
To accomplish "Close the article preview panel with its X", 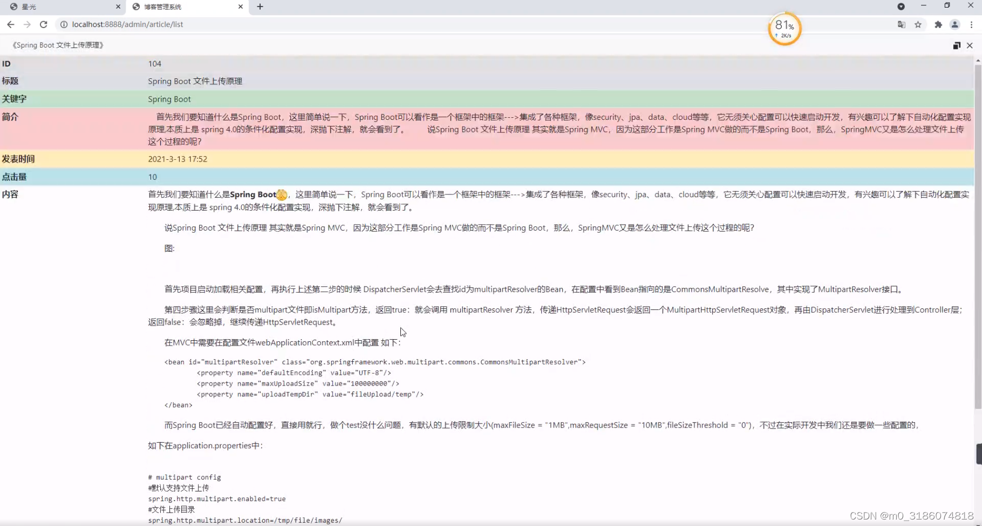I will pos(971,45).
